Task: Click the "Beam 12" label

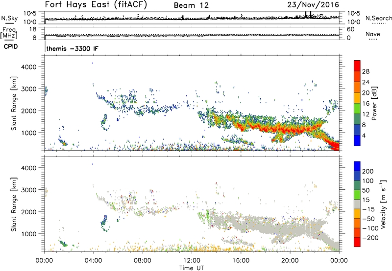Action: point(191,5)
